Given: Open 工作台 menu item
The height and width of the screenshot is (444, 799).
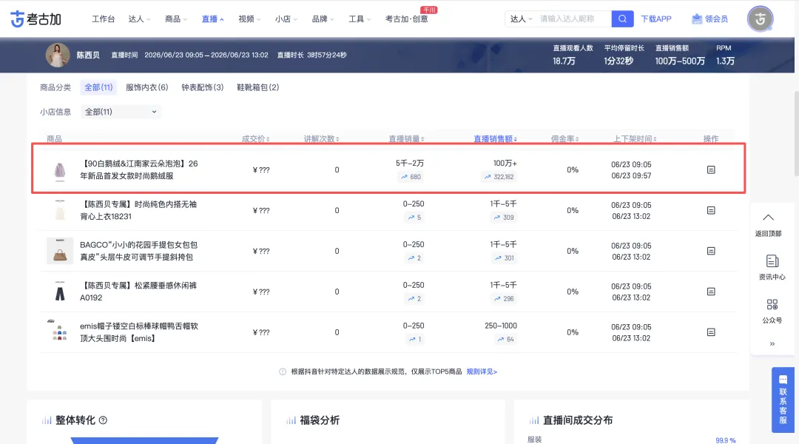Looking at the screenshot, I should 103,18.
